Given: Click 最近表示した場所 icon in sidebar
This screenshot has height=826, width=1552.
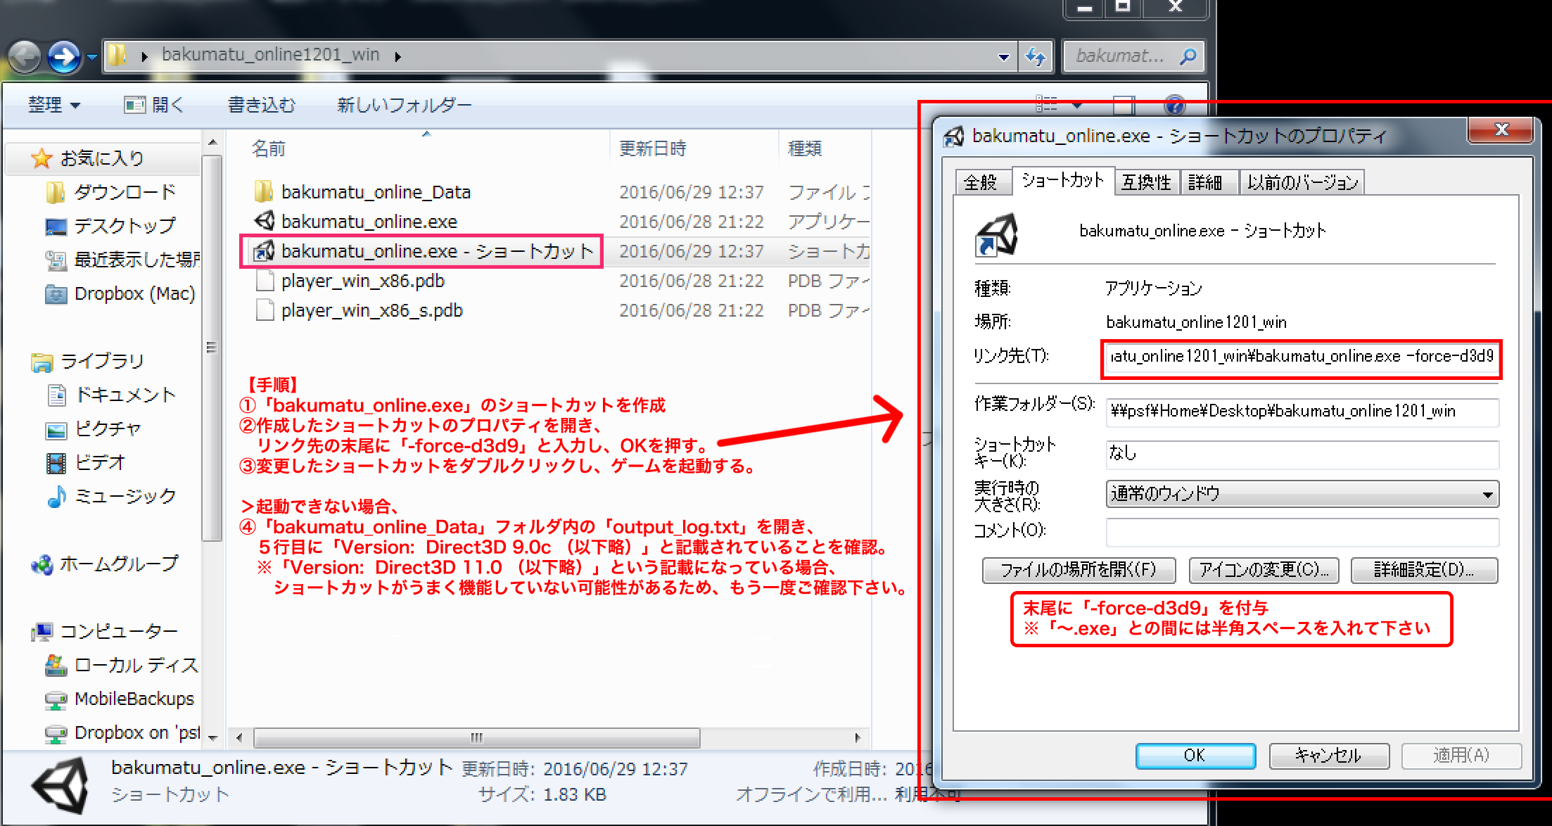Looking at the screenshot, I should pyautogui.click(x=56, y=260).
